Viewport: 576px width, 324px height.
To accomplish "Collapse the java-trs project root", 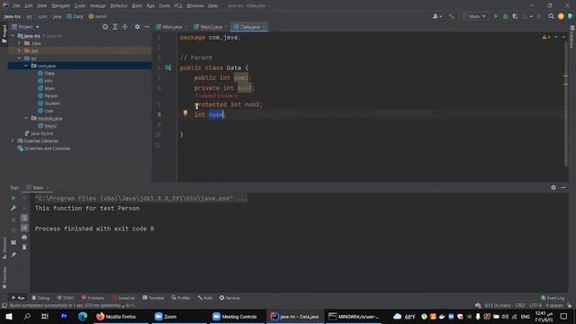I will point(13,36).
